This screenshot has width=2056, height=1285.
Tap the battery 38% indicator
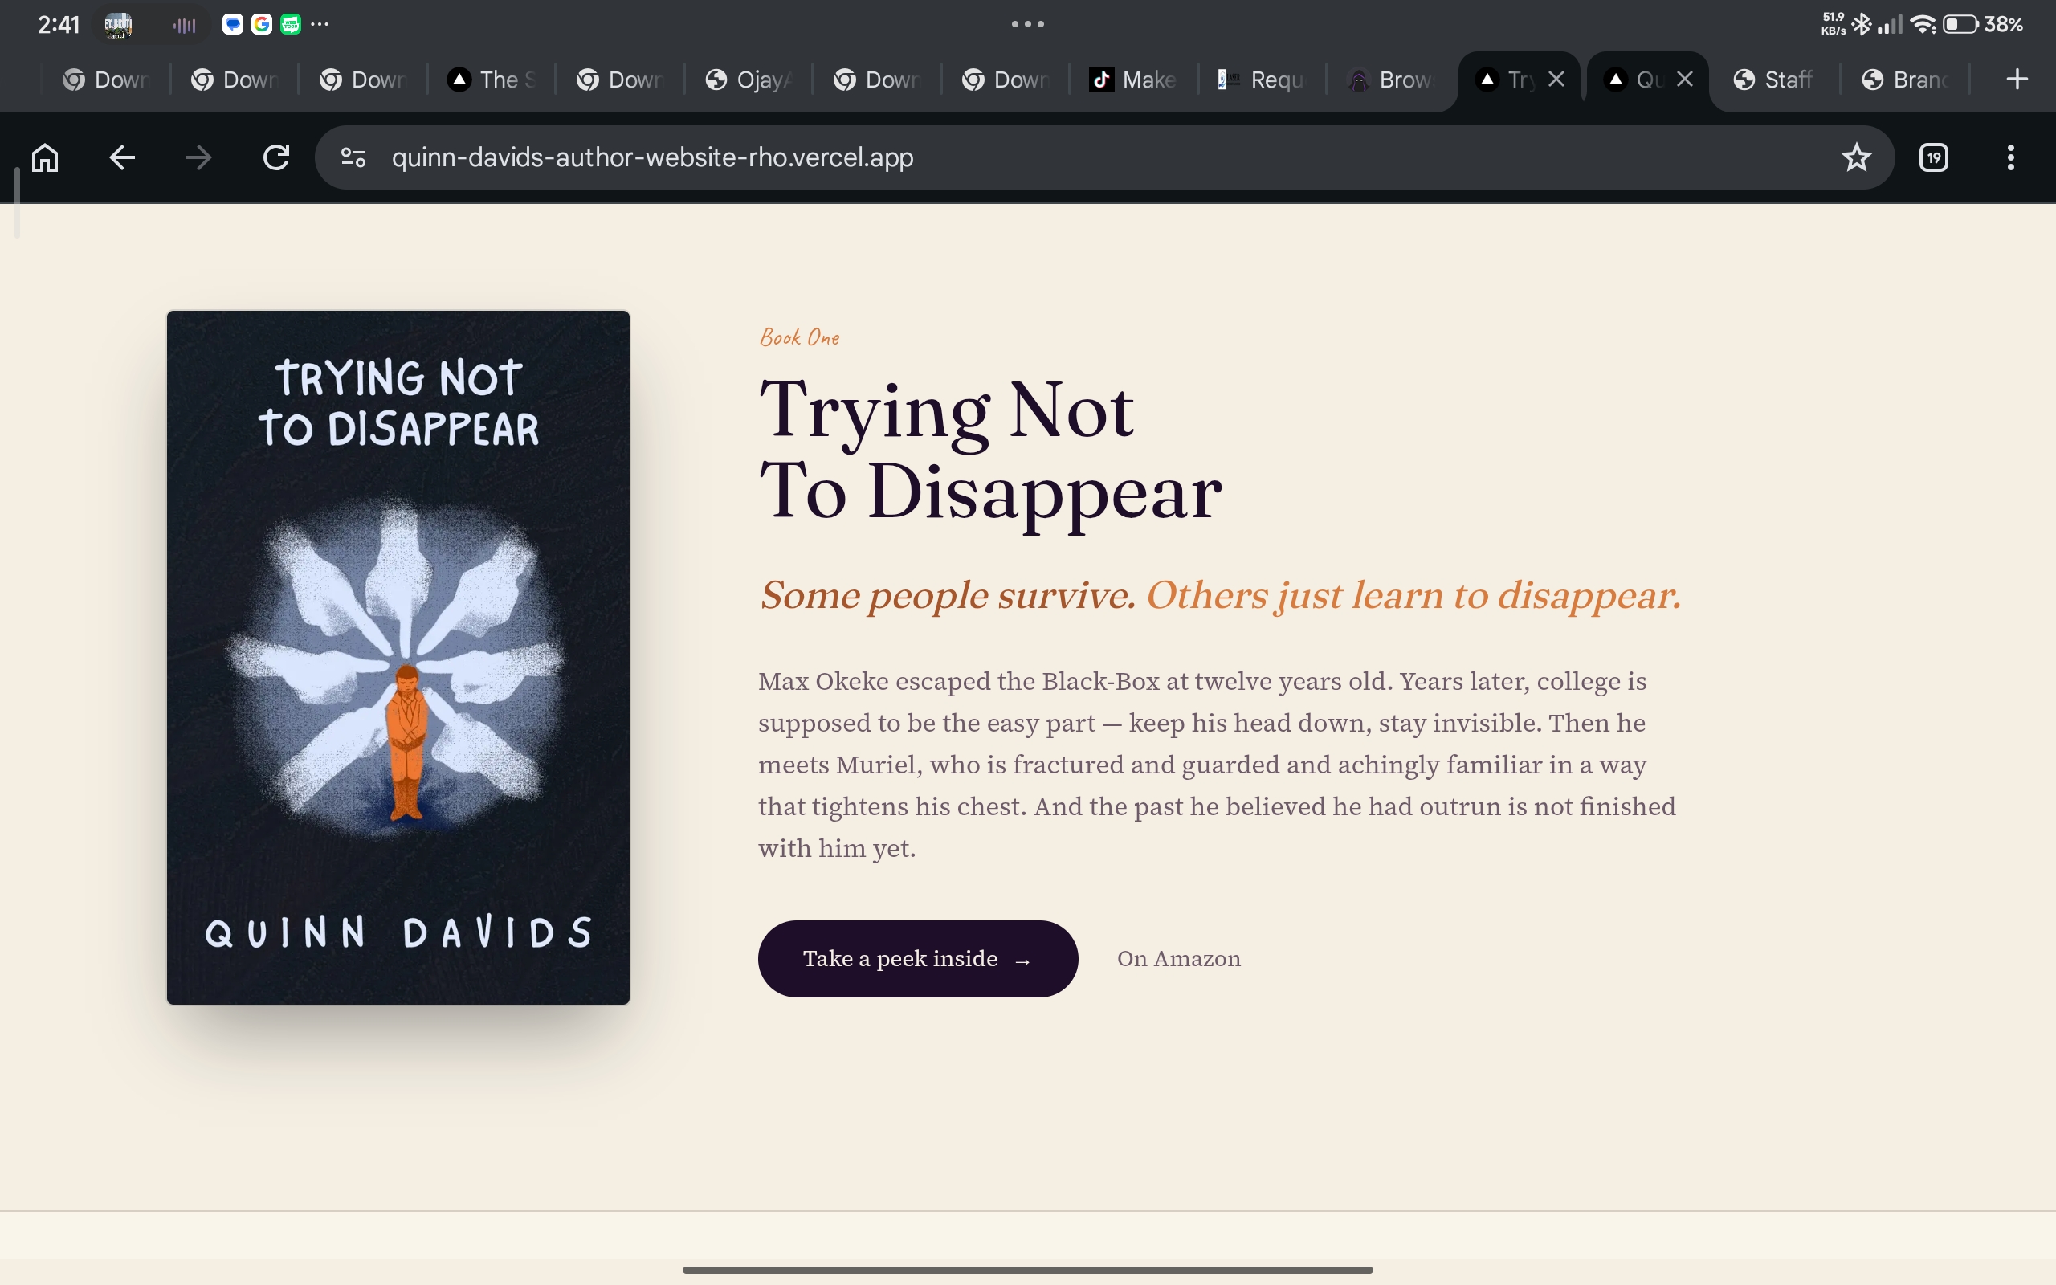1983,24
